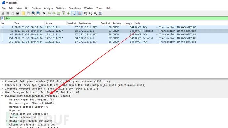Open a capture file using the folder icon
This screenshot has width=228, height=128.
(23, 13)
